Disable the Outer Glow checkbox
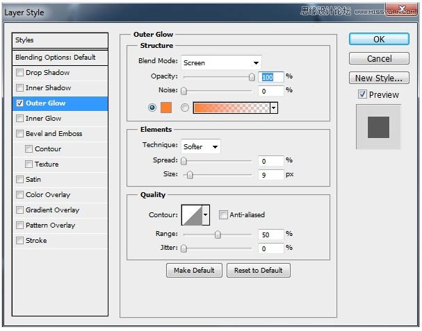This screenshot has width=422, height=331. click(x=19, y=103)
